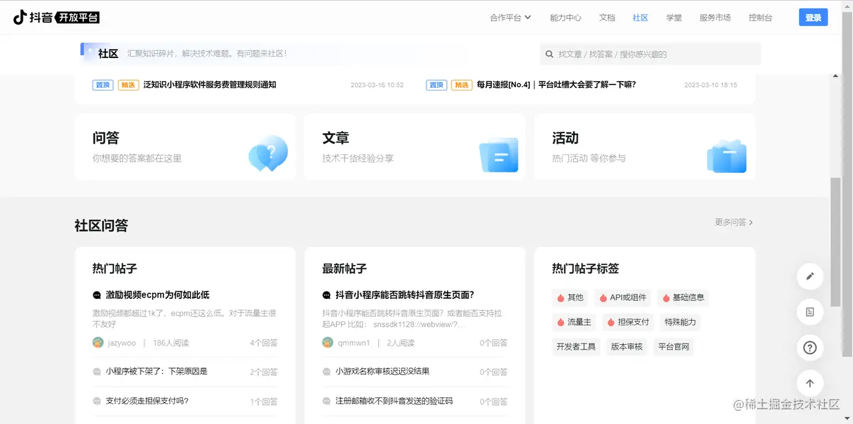
Task: Open the 文章 section card
Action: coord(415,146)
